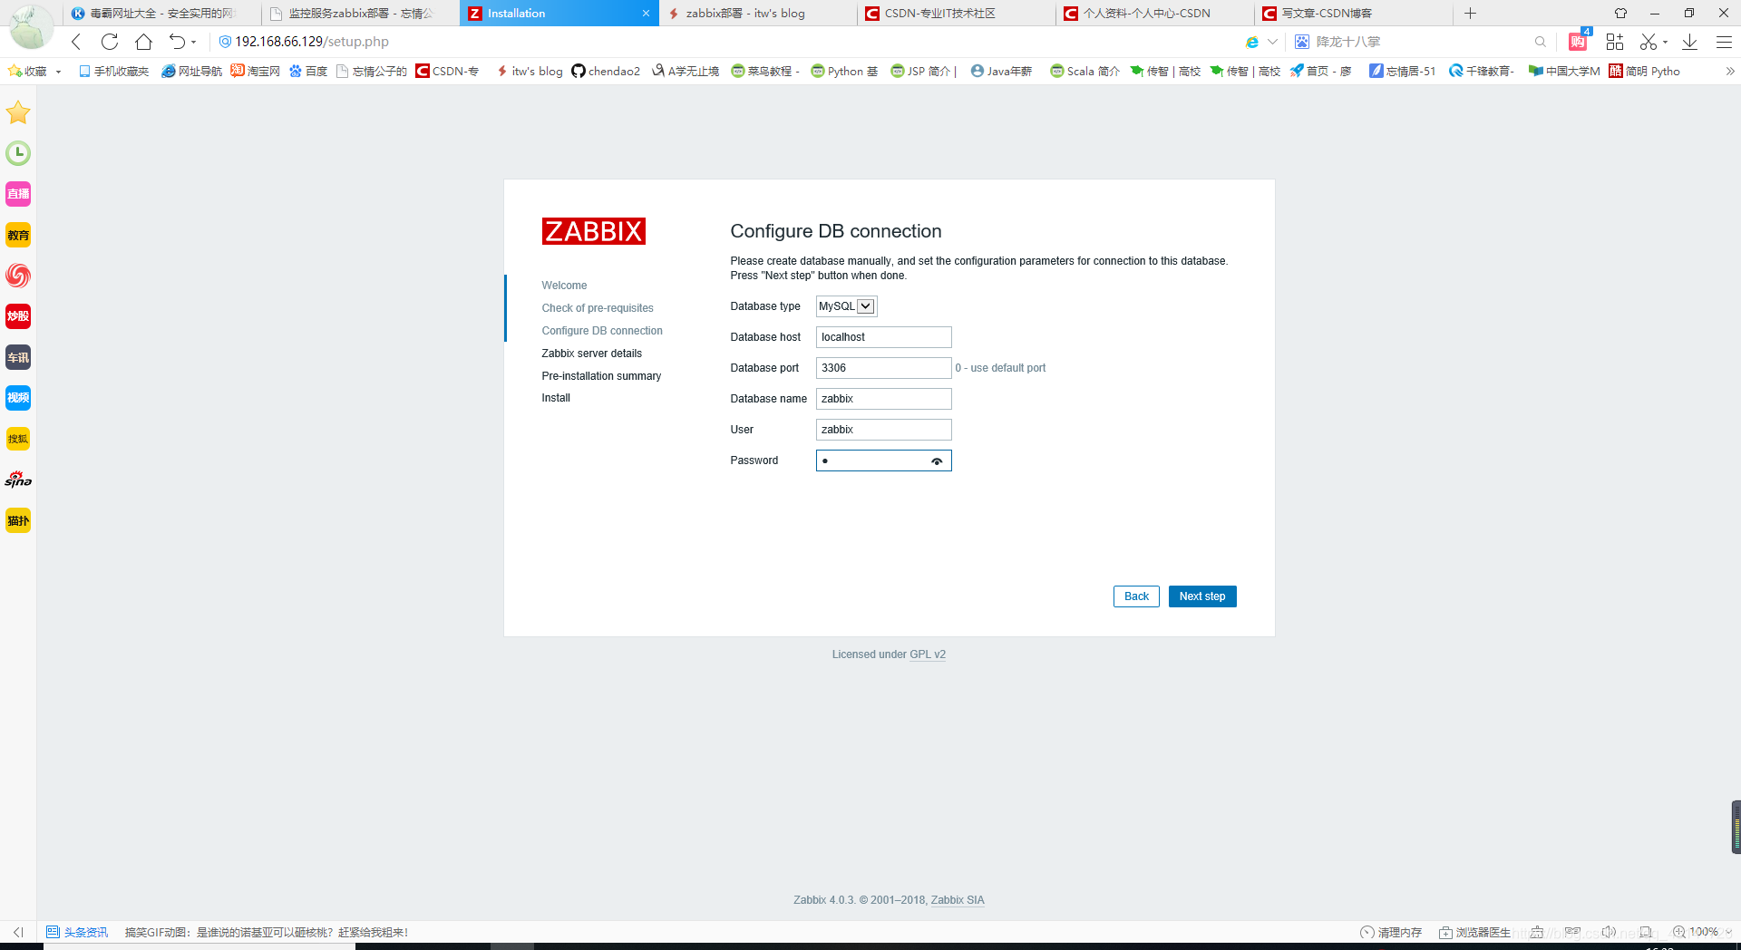Open the GPL v2 license link
The width and height of the screenshot is (1741, 950).
[928, 654]
